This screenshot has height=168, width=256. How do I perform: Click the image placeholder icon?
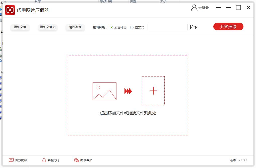click(104, 91)
